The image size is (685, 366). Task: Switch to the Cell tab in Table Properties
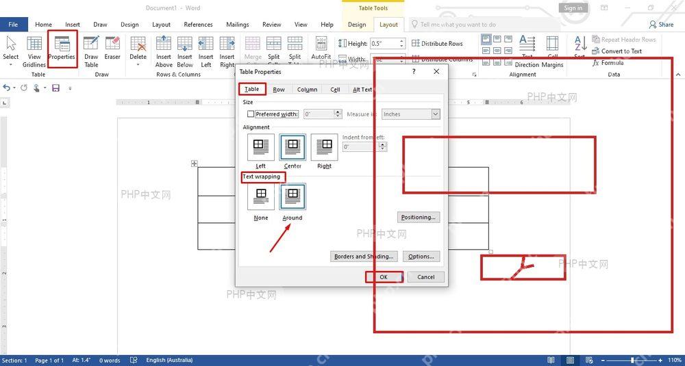(335, 90)
